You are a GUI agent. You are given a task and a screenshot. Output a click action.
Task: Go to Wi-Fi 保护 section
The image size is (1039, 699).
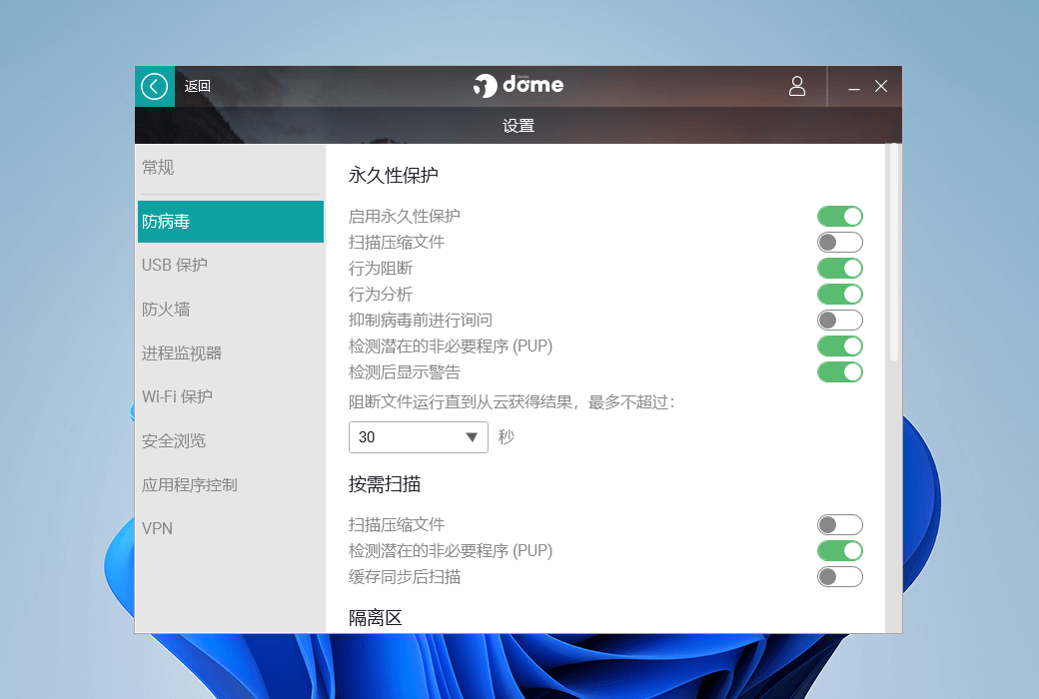(177, 397)
